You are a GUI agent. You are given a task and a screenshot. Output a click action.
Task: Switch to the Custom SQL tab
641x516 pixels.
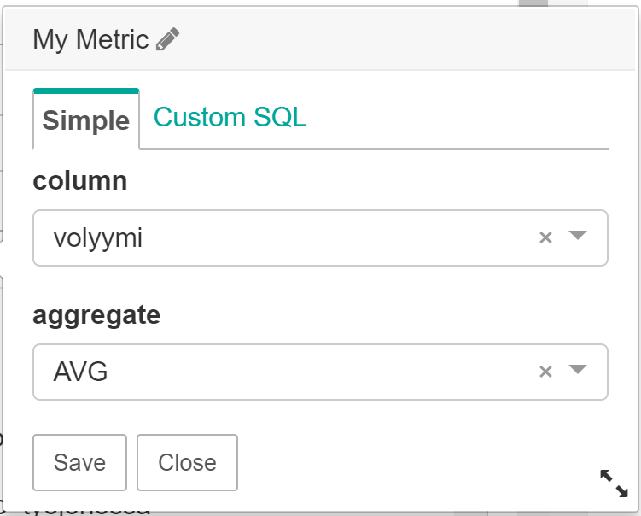(x=230, y=117)
